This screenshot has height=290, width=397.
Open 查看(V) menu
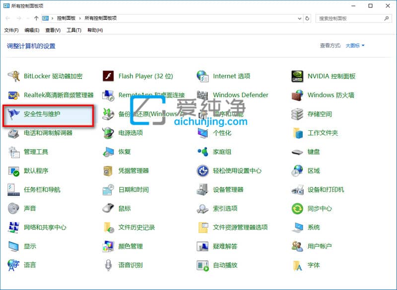[x=53, y=30]
